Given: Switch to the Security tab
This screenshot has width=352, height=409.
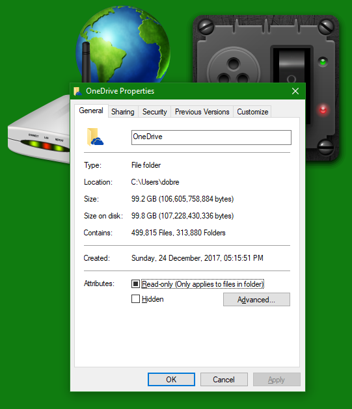Looking at the screenshot, I should pyautogui.click(x=154, y=112).
